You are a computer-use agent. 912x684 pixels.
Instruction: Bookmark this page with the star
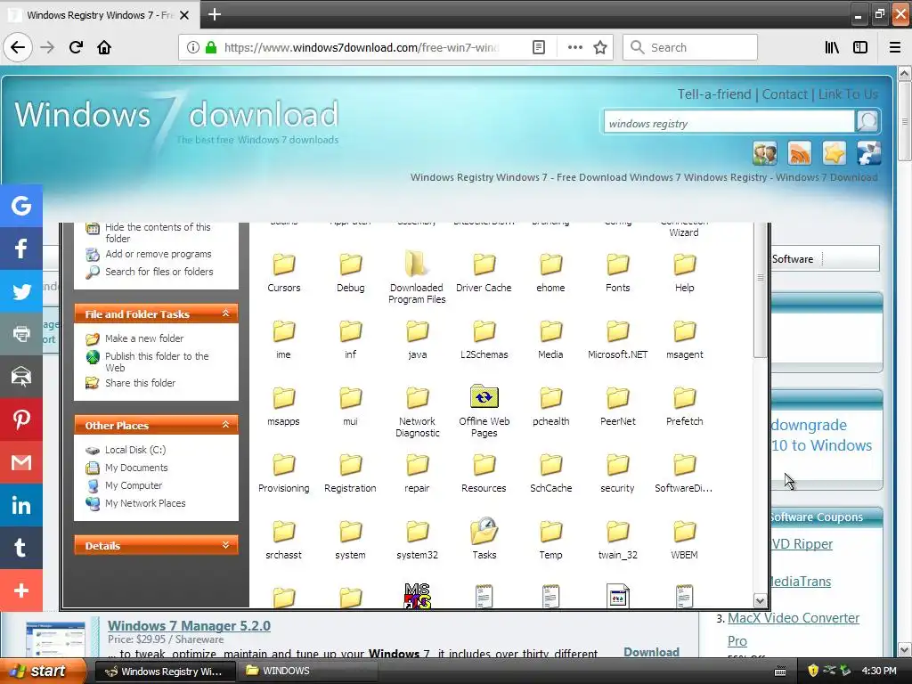point(600,47)
